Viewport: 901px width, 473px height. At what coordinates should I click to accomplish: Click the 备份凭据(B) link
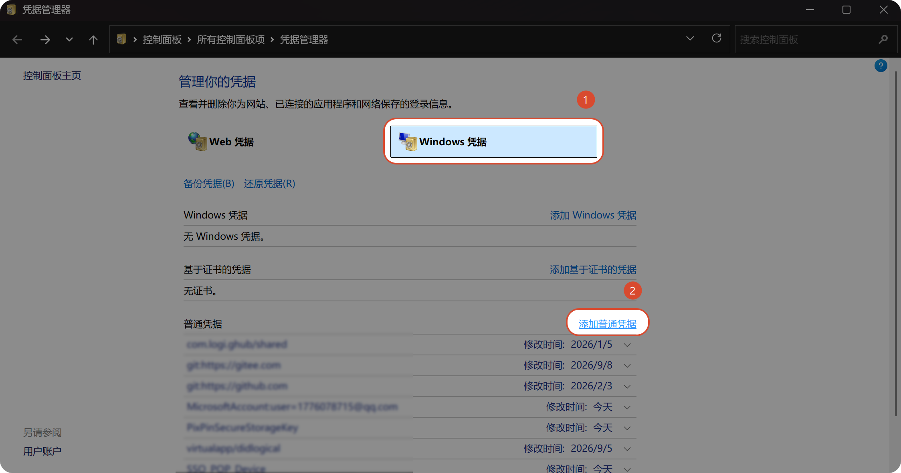[x=209, y=184]
